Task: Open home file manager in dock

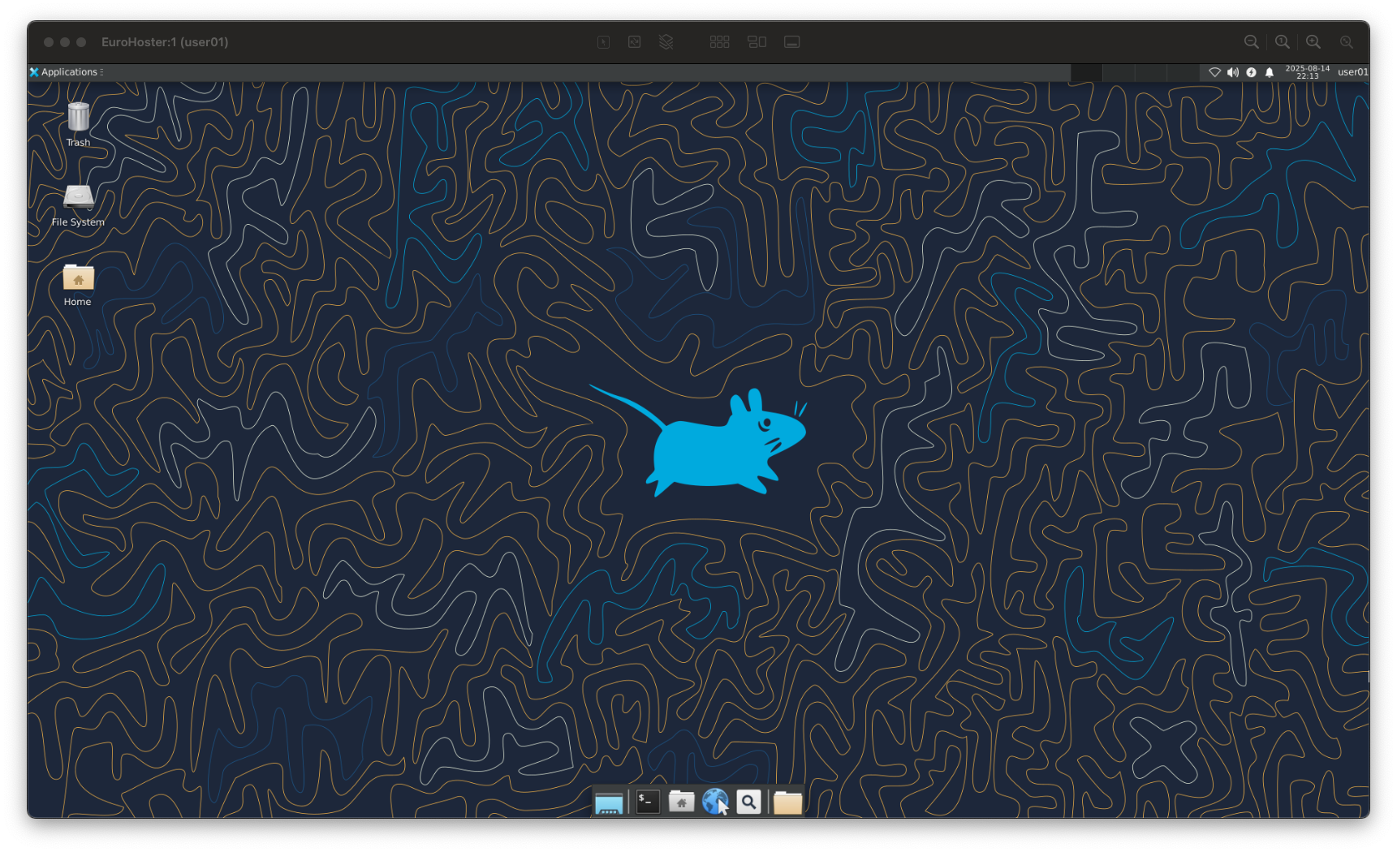Action: point(681,802)
